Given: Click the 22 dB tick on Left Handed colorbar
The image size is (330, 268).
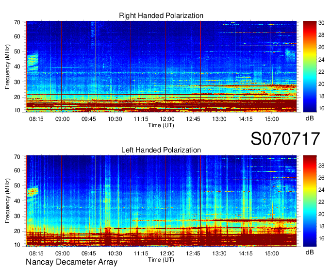Looking at the screenshot, I should point(321,202).
